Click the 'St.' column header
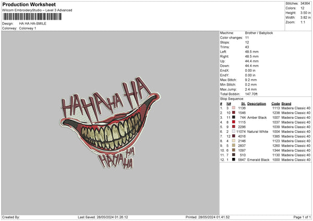Viewport: 313px width, 221px height. point(243,104)
